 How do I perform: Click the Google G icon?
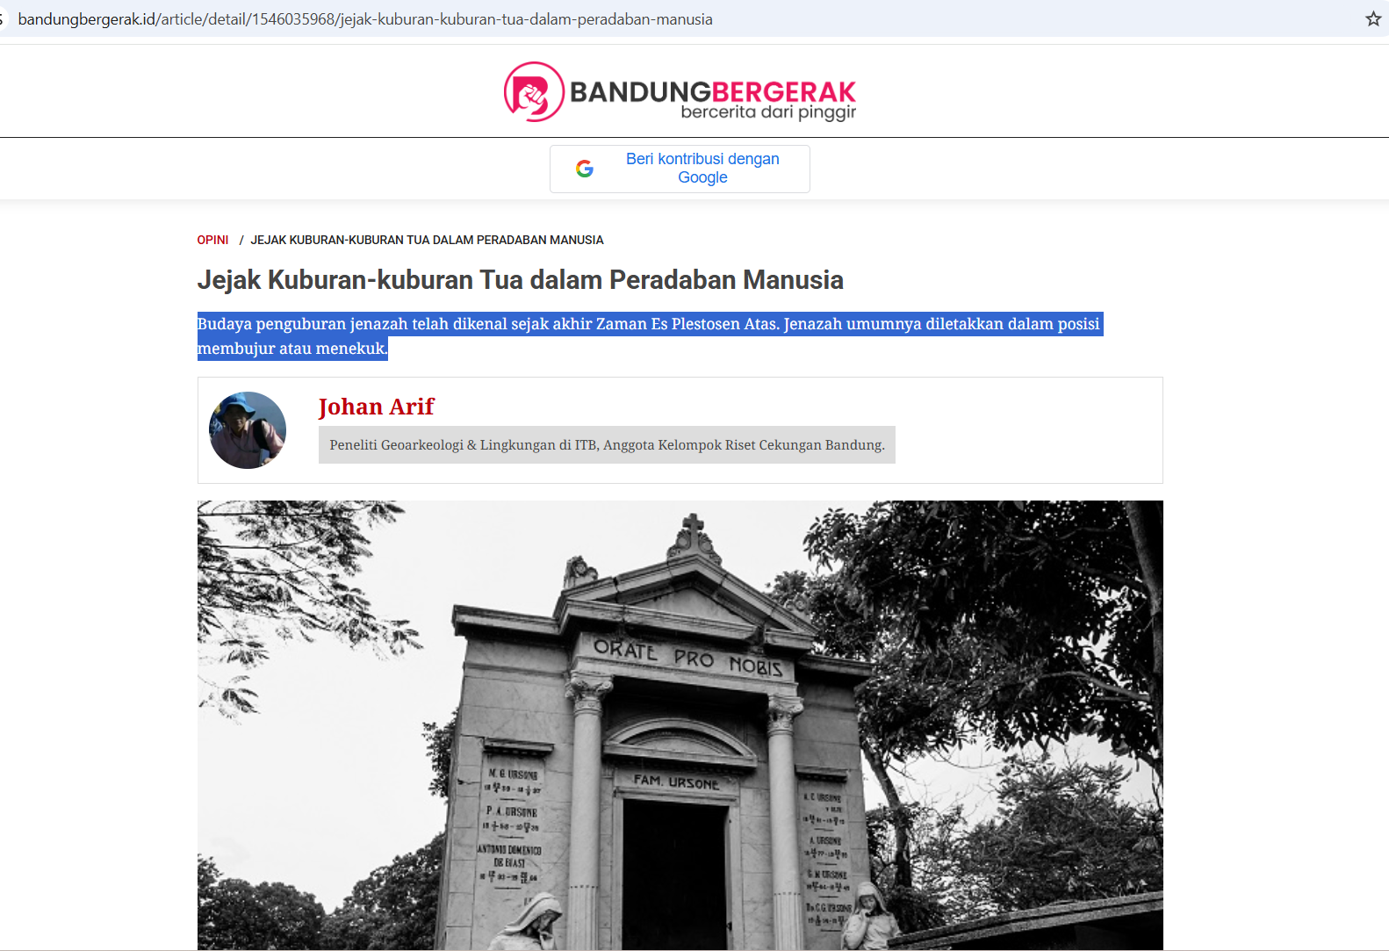point(585,169)
